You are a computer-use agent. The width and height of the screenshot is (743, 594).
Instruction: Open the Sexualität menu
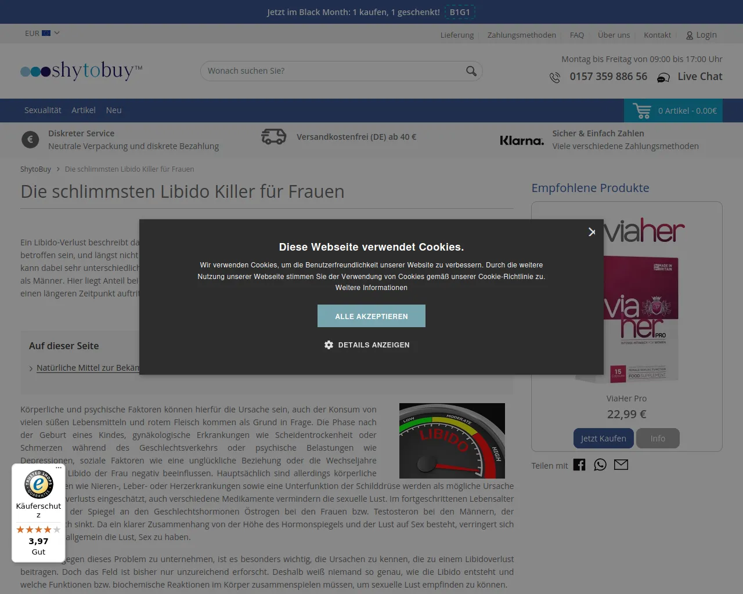pyautogui.click(x=43, y=110)
